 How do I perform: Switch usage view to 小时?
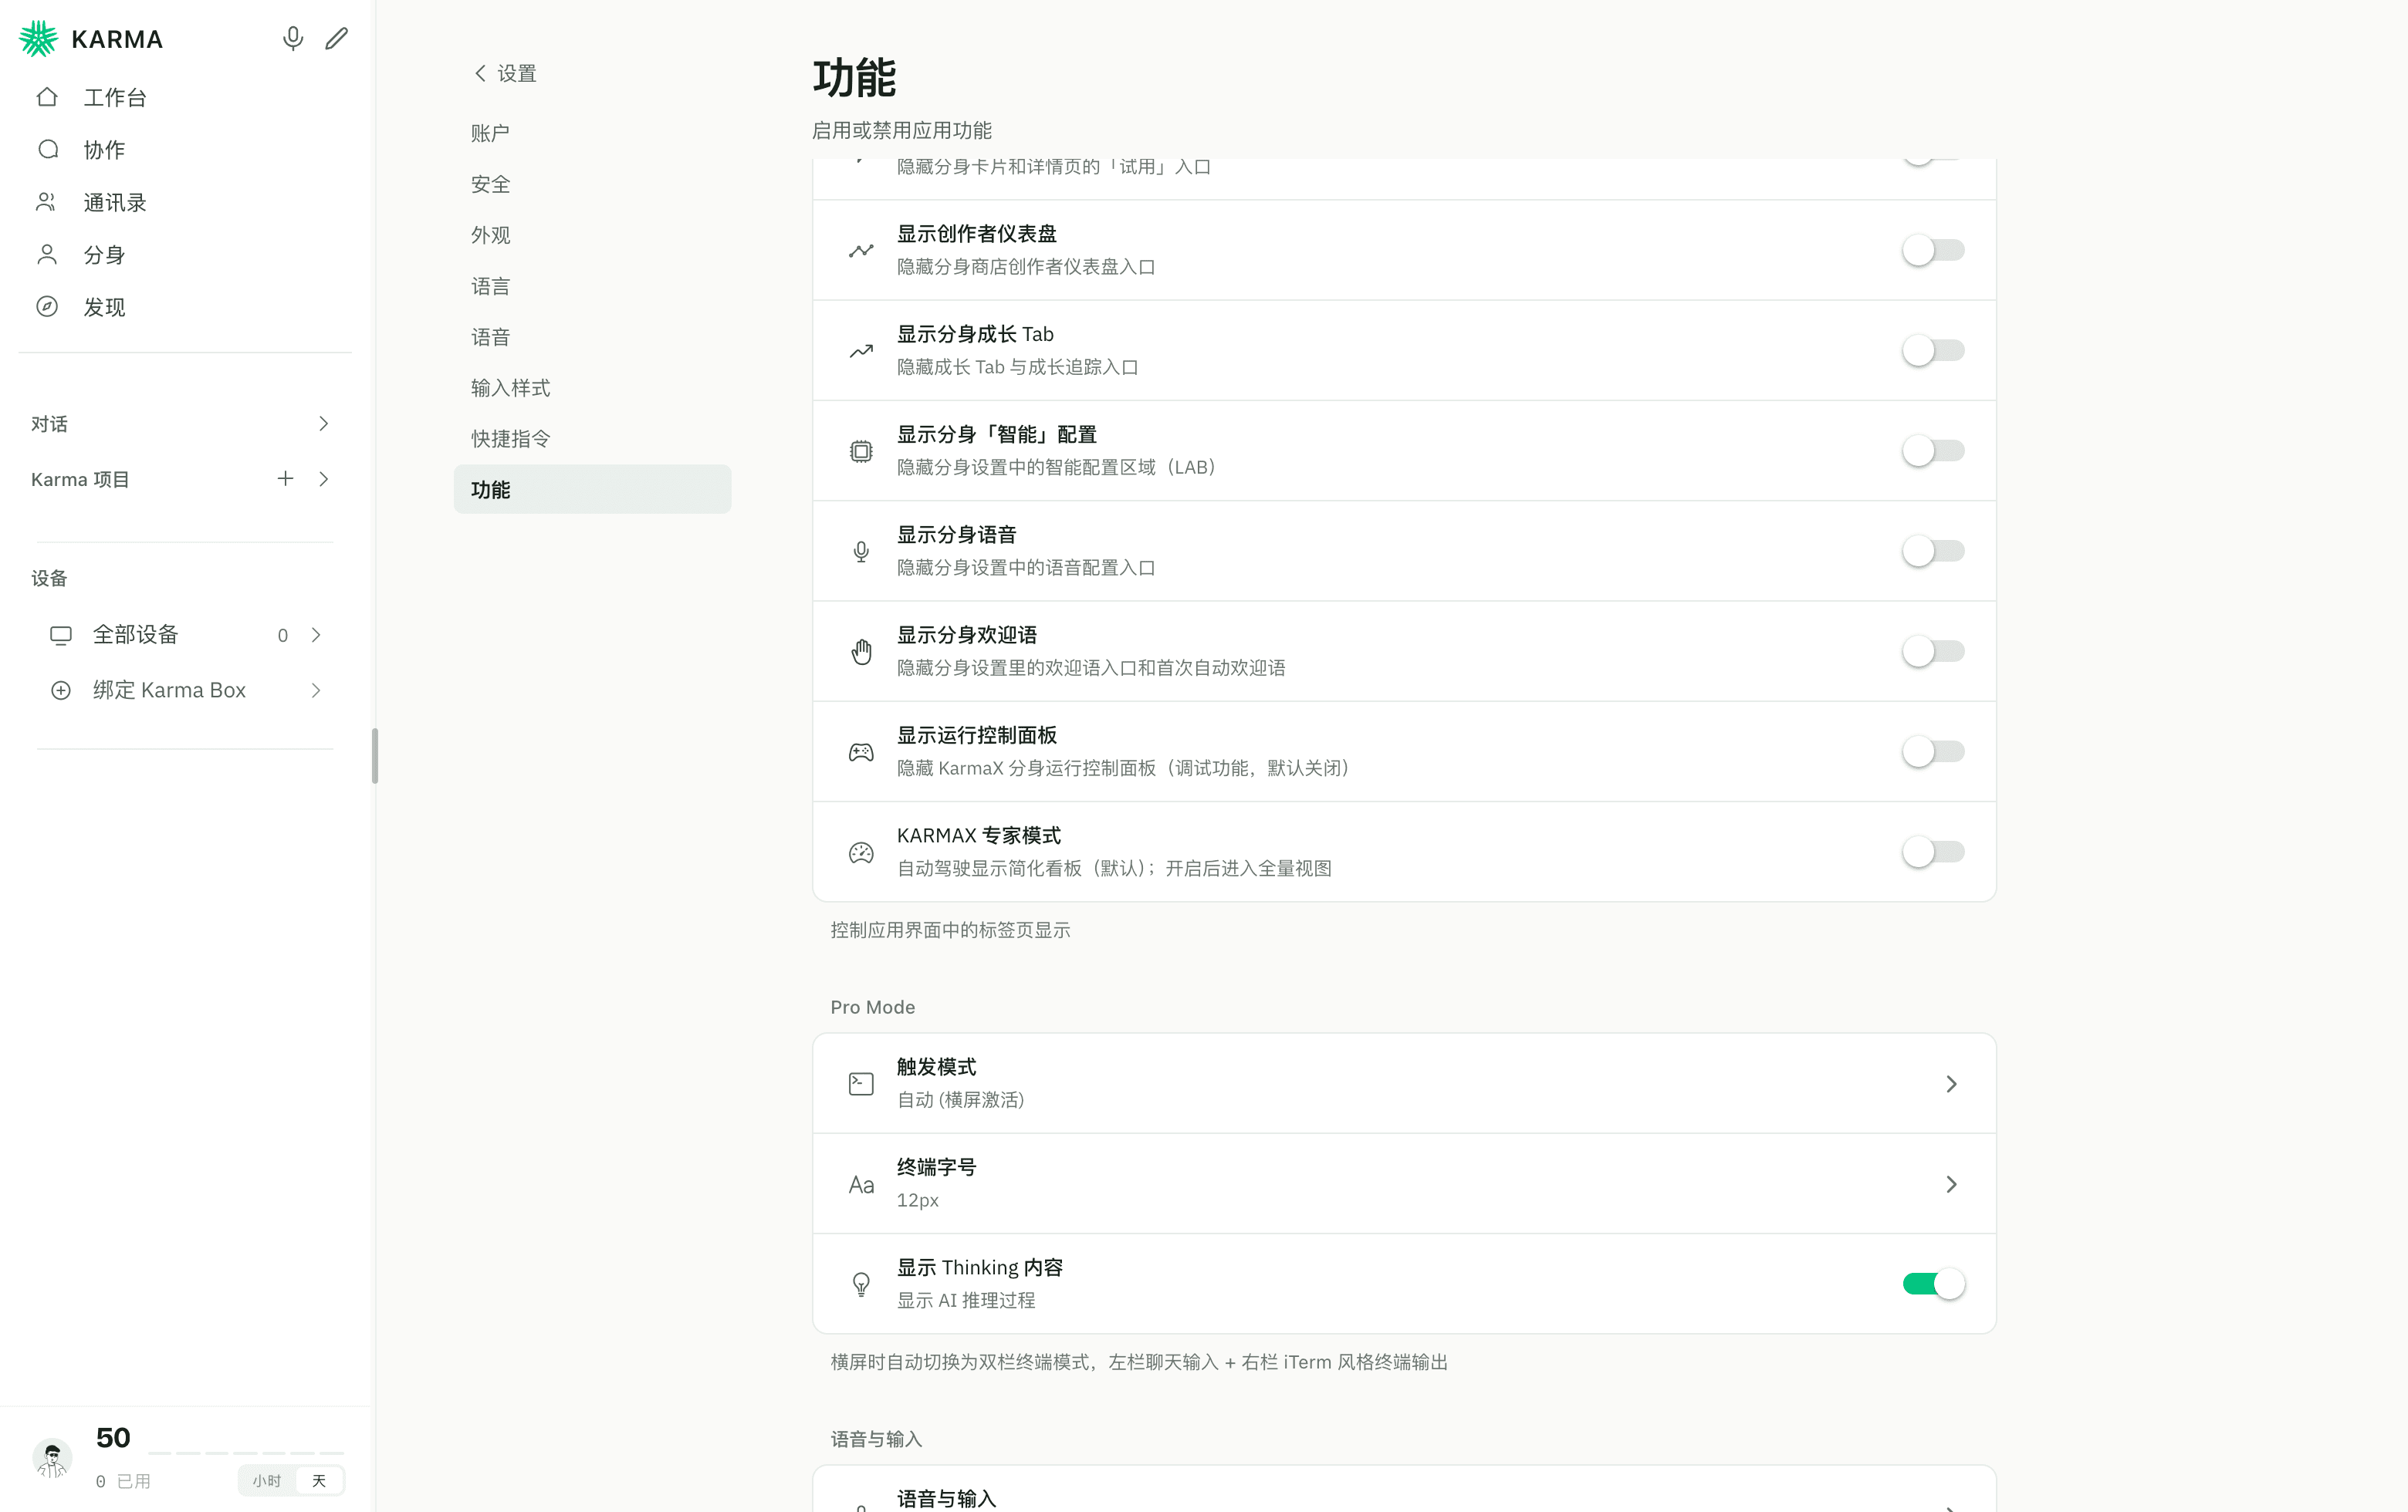pyautogui.click(x=267, y=1480)
